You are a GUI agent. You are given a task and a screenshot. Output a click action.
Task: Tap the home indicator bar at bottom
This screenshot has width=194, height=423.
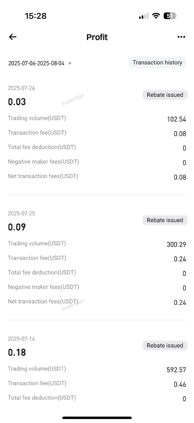[97, 418]
